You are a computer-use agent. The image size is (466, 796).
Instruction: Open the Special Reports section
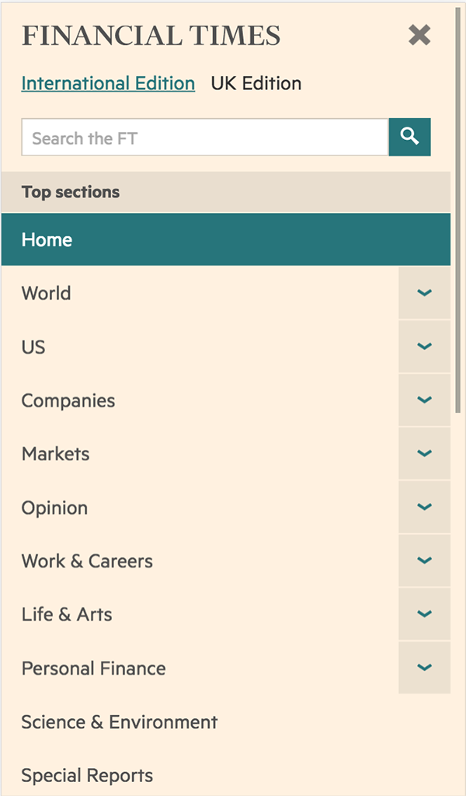coord(87,774)
